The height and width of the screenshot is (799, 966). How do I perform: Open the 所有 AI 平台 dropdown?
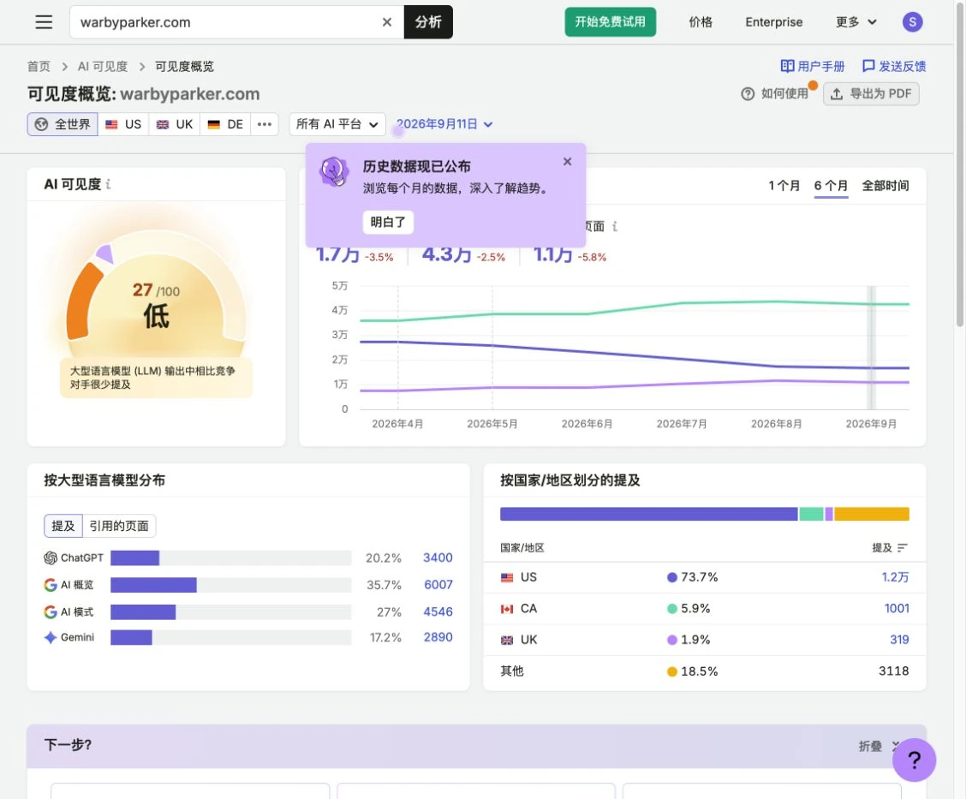pos(337,124)
